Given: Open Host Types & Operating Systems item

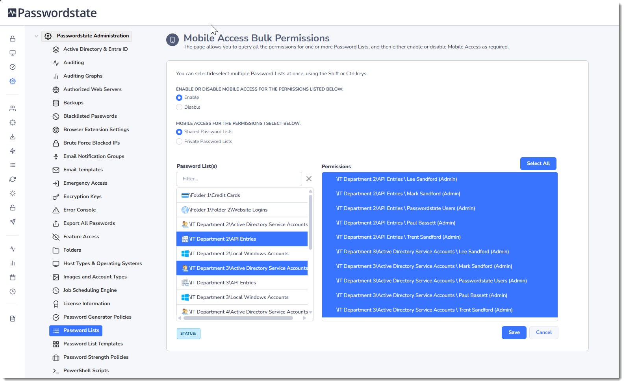Looking at the screenshot, I should (x=102, y=263).
